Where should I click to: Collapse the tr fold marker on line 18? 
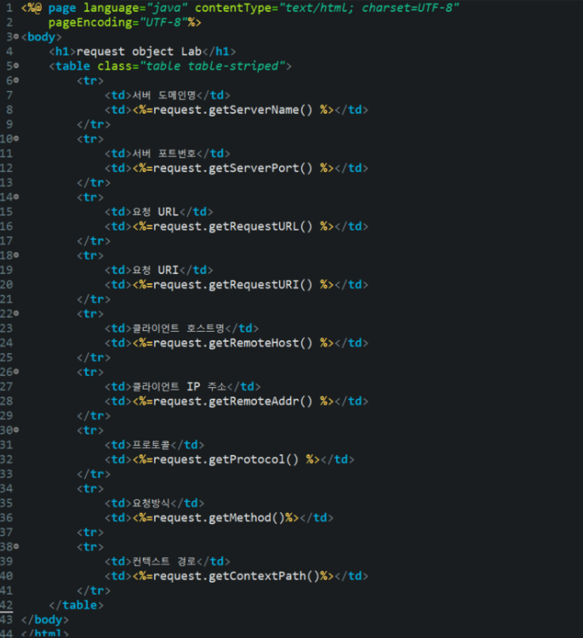tap(16, 255)
